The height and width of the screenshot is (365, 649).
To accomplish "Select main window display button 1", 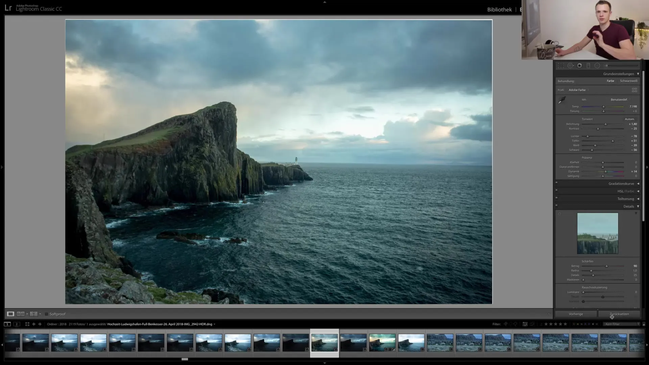I will 7,324.
